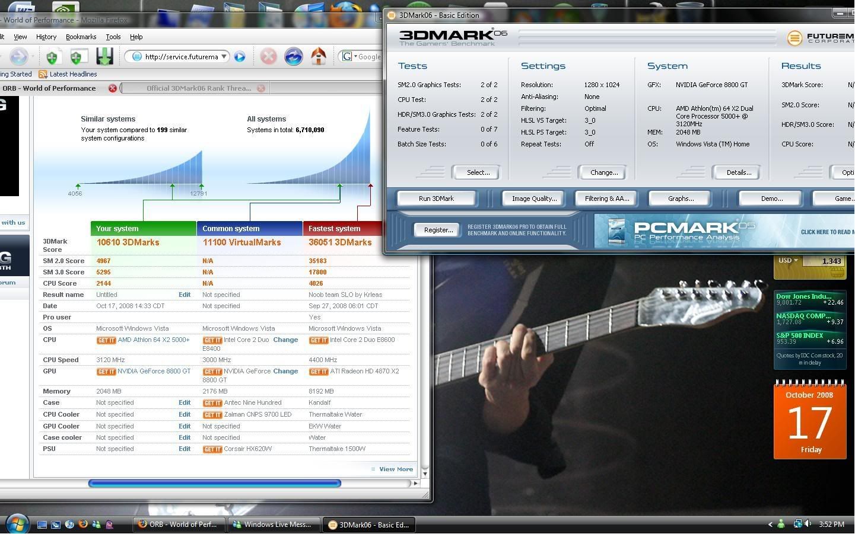Click the horizontal scrollbar thumb in Firefox
The width and height of the screenshot is (855, 534).
point(215,483)
